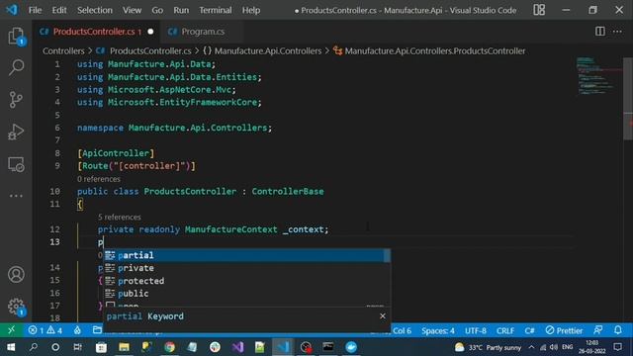Open the Selection menu

coord(95,10)
